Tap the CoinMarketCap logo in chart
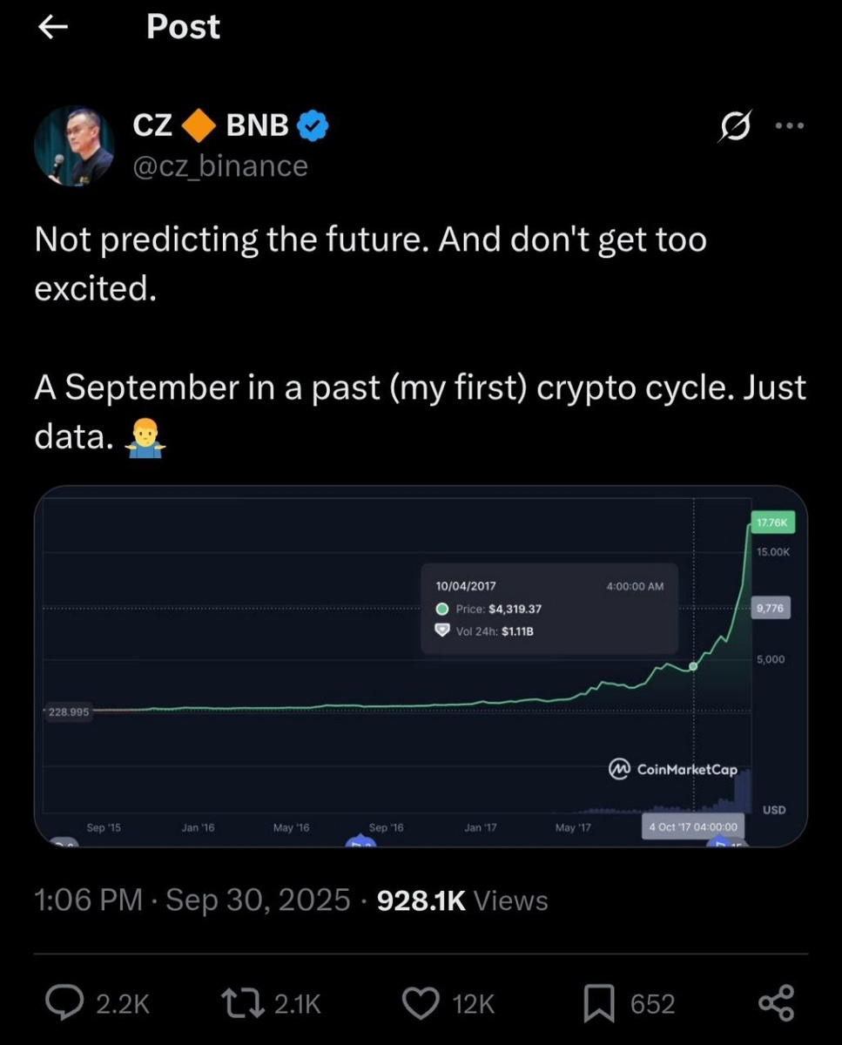 click(673, 769)
